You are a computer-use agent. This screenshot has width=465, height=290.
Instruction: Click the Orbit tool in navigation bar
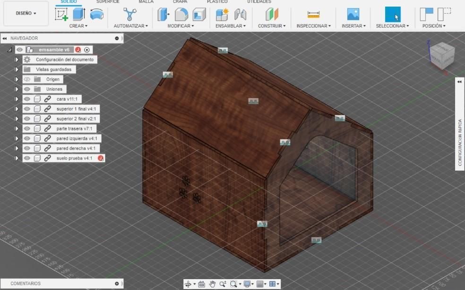click(x=188, y=284)
